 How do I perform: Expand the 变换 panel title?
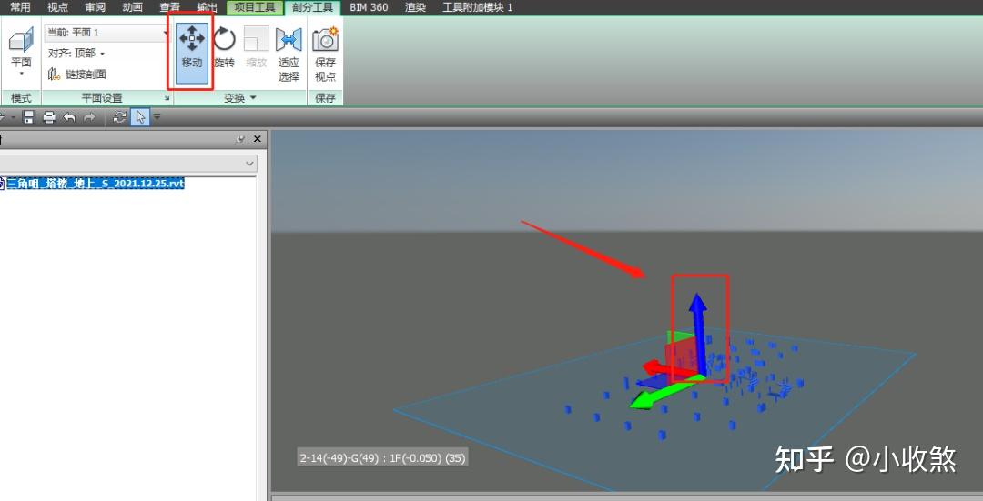point(240,98)
